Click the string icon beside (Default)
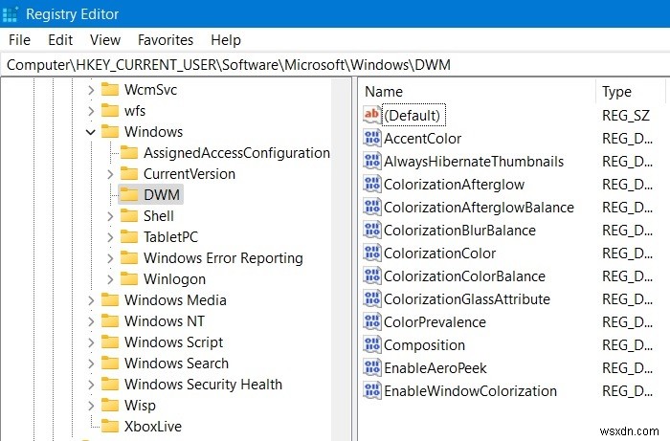The width and height of the screenshot is (670, 441). pos(371,115)
